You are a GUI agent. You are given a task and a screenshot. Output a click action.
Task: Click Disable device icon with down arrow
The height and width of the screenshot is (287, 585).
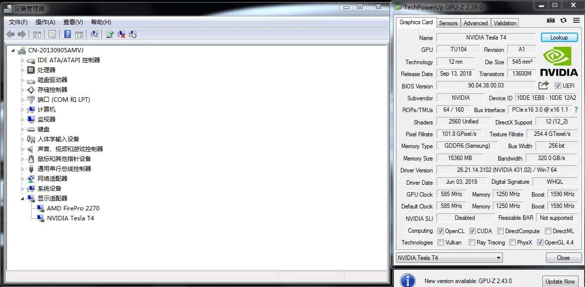click(133, 35)
